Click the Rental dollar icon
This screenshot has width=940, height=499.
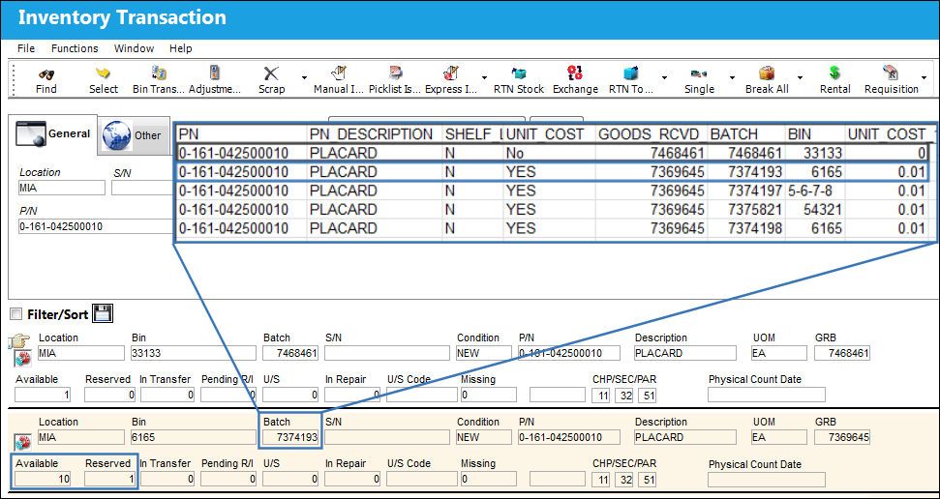click(x=835, y=73)
